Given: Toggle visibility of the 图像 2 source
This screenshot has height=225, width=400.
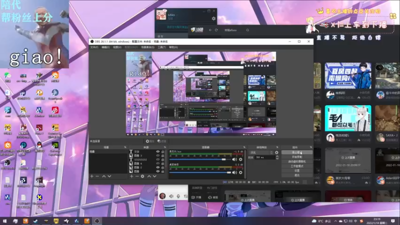Looking at the screenshot, I should click(157, 167).
